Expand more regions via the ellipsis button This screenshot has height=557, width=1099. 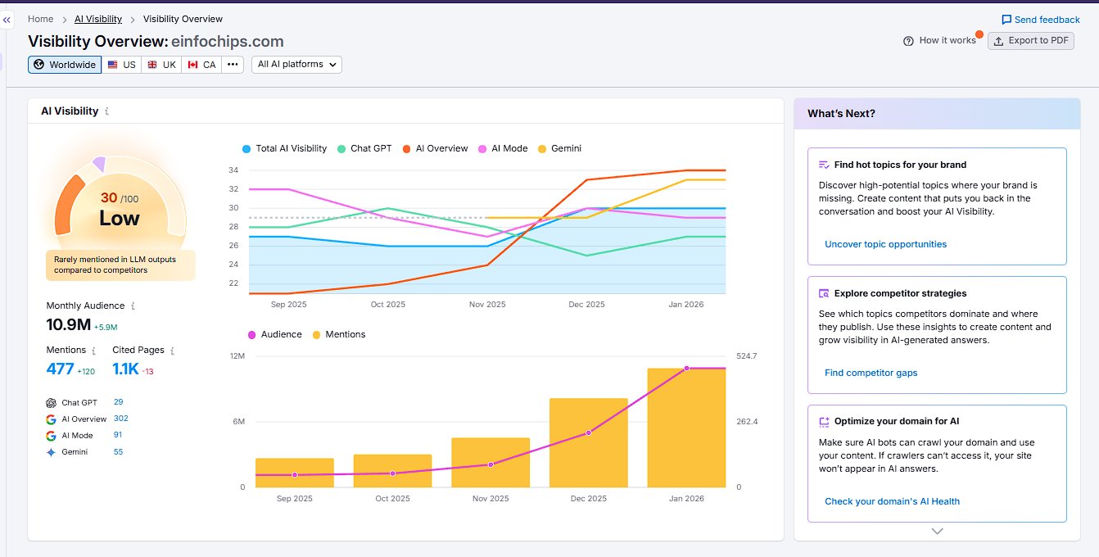coord(232,64)
